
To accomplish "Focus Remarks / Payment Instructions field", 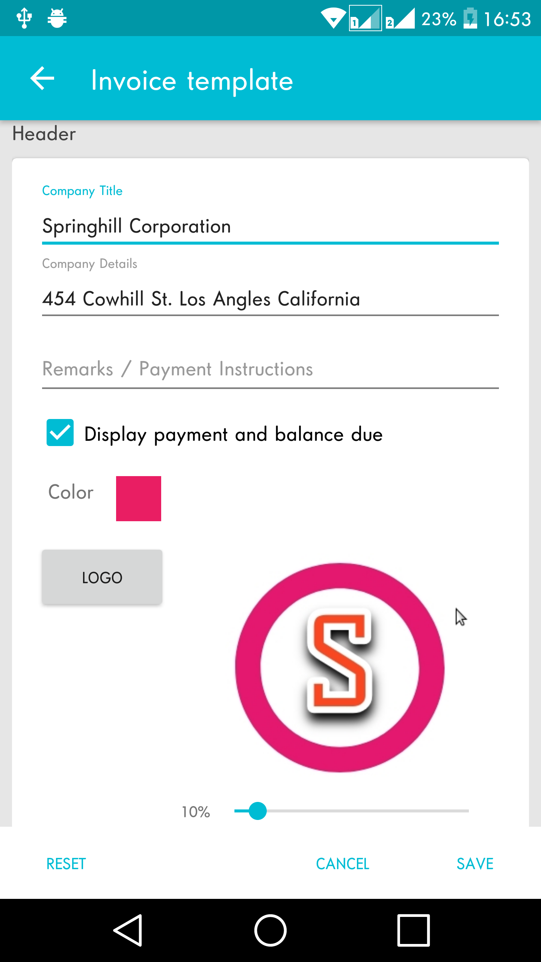I will (270, 369).
